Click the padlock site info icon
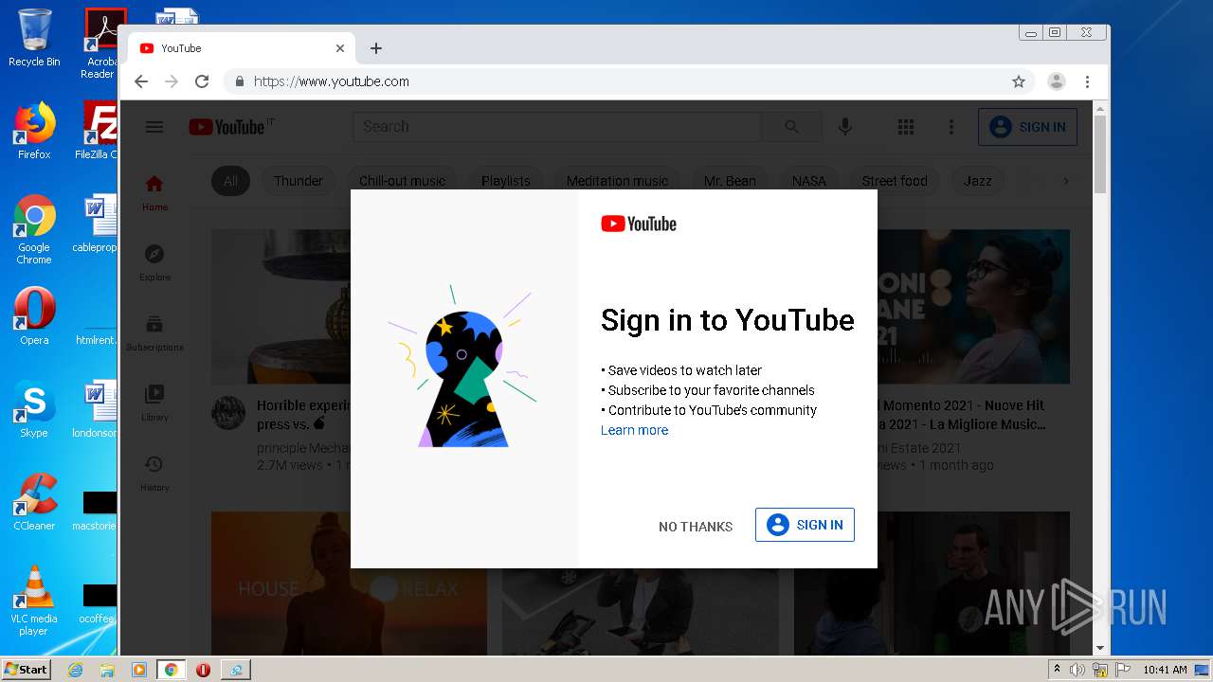Viewport: 1213px width, 682px height. coord(240,81)
